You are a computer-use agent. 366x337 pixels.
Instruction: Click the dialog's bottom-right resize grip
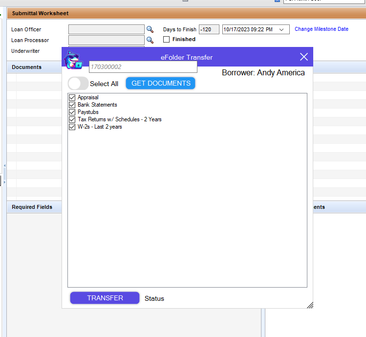point(309,305)
